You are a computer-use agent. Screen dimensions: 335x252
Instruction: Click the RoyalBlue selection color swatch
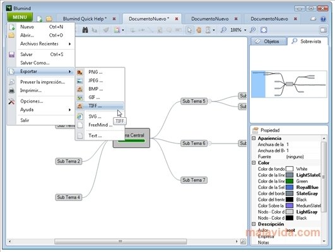pyautogui.click(x=290, y=187)
